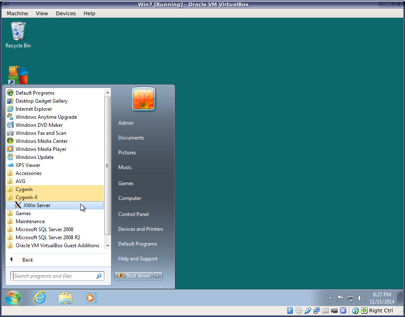Screen dimensions: 405x317
Task: Open Media Player from the taskbar
Action: [x=91, y=298]
